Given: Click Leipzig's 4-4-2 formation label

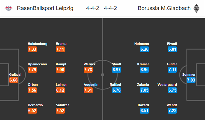Looking at the screenshot, I should 92,8.
